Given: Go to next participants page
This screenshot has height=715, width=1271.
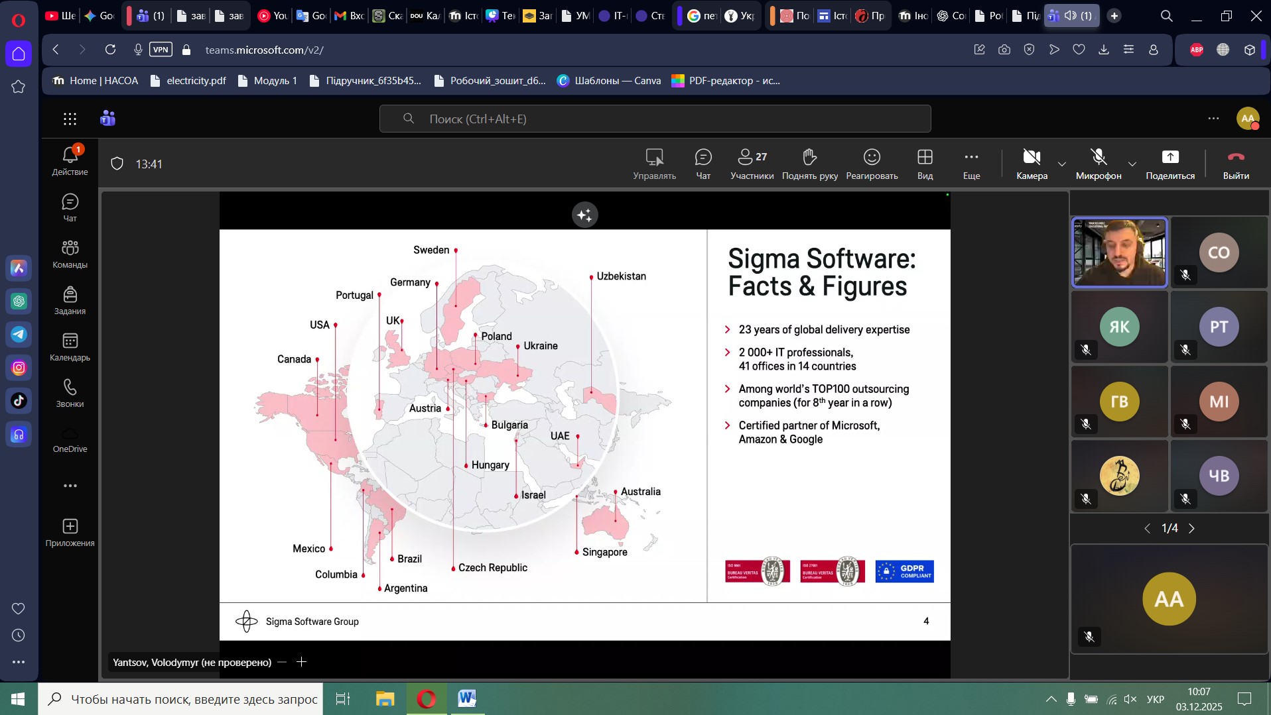Looking at the screenshot, I should click(1191, 528).
